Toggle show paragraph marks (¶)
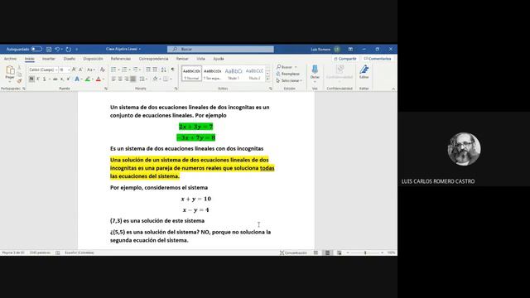 pyautogui.click(x=173, y=70)
